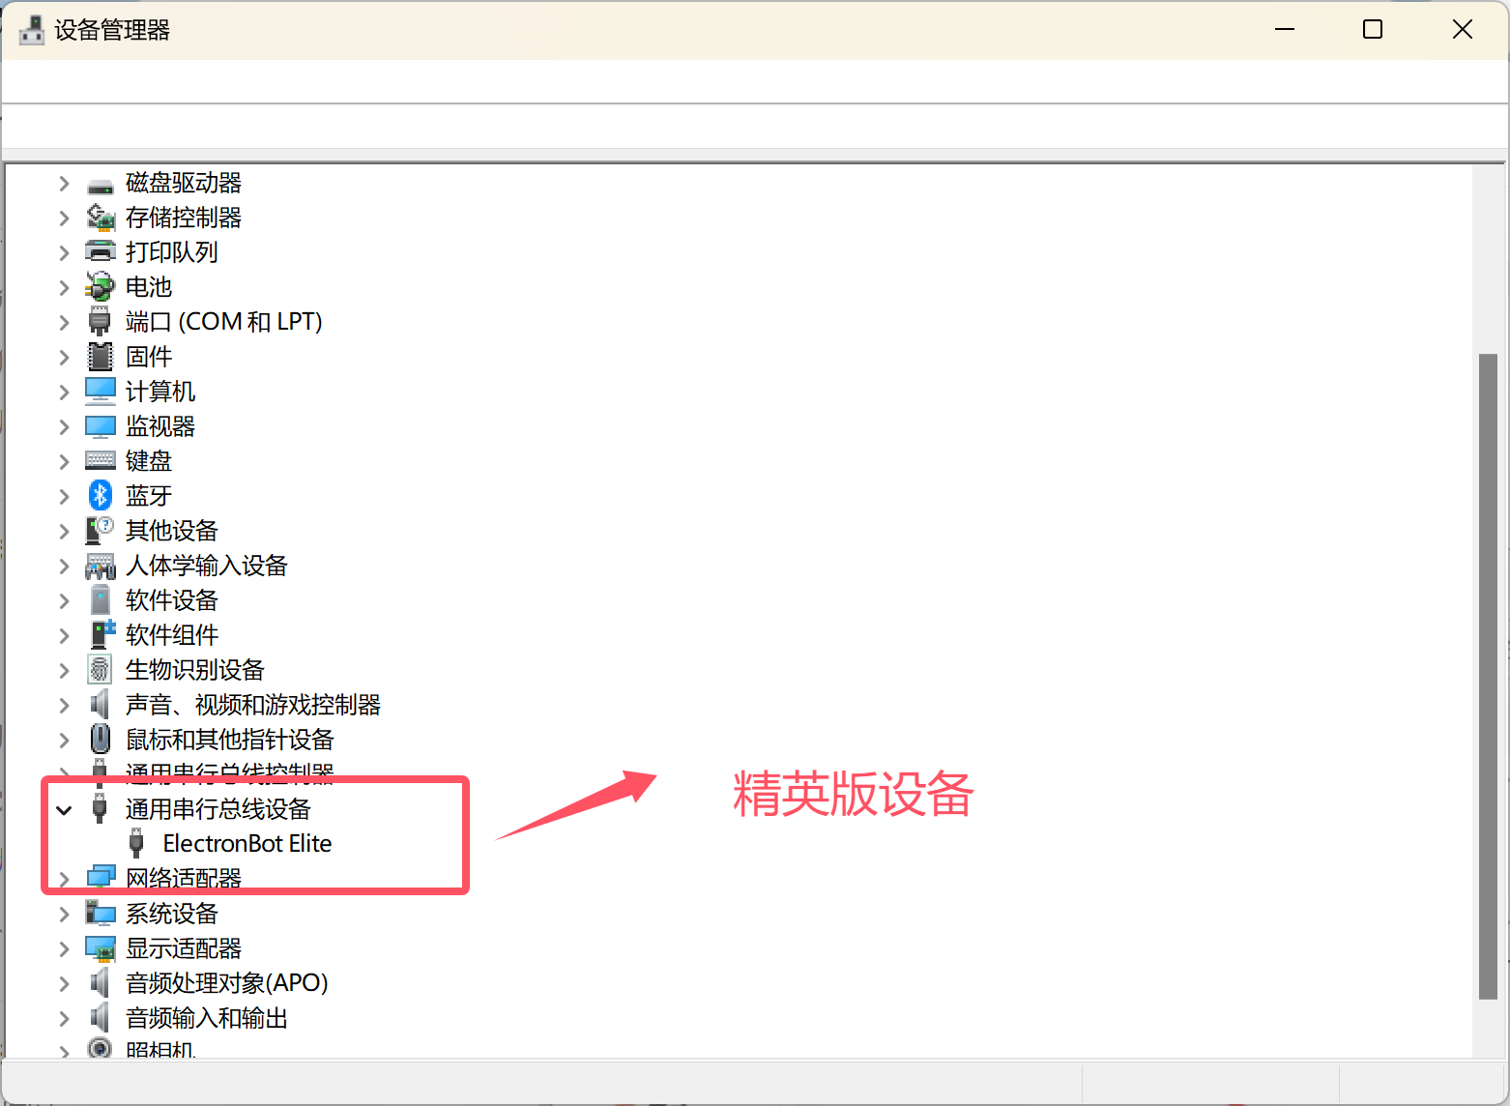
Task: Select the ElectronBot Elite device
Action: pyautogui.click(x=247, y=844)
